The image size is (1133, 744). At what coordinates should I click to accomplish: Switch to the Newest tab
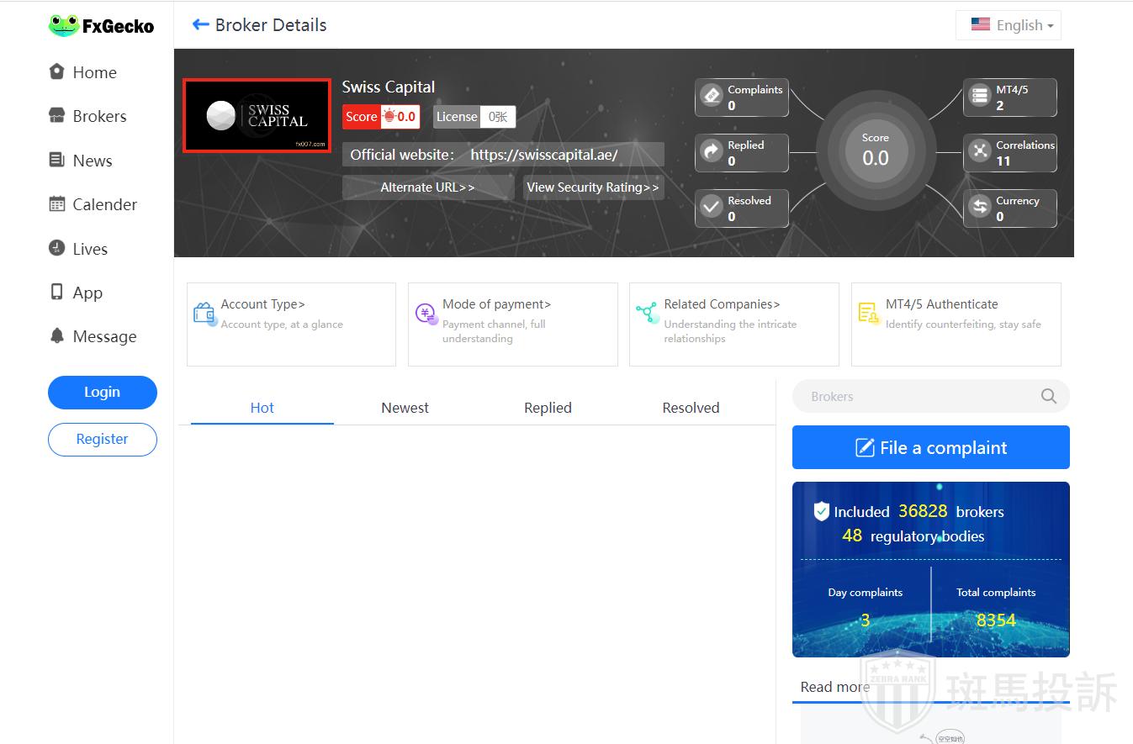pos(405,408)
